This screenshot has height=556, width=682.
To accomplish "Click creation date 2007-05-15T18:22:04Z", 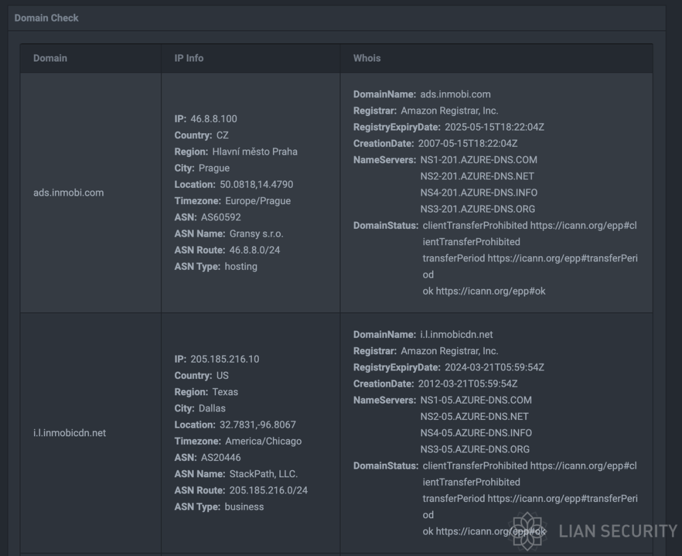I will coord(467,143).
